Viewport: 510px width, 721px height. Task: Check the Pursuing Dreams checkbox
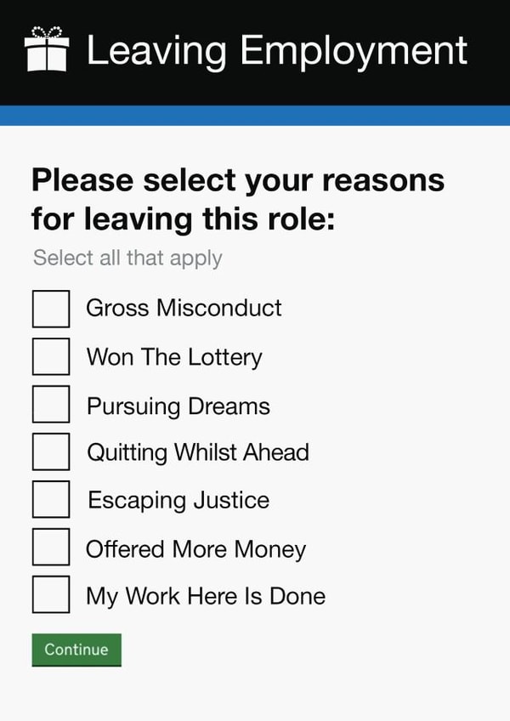pyautogui.click(x=50, y=404)
